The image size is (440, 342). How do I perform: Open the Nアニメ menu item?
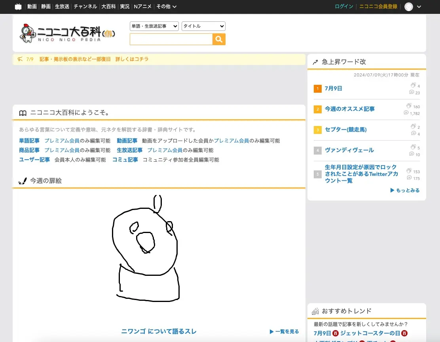click(x=142, y=6)
